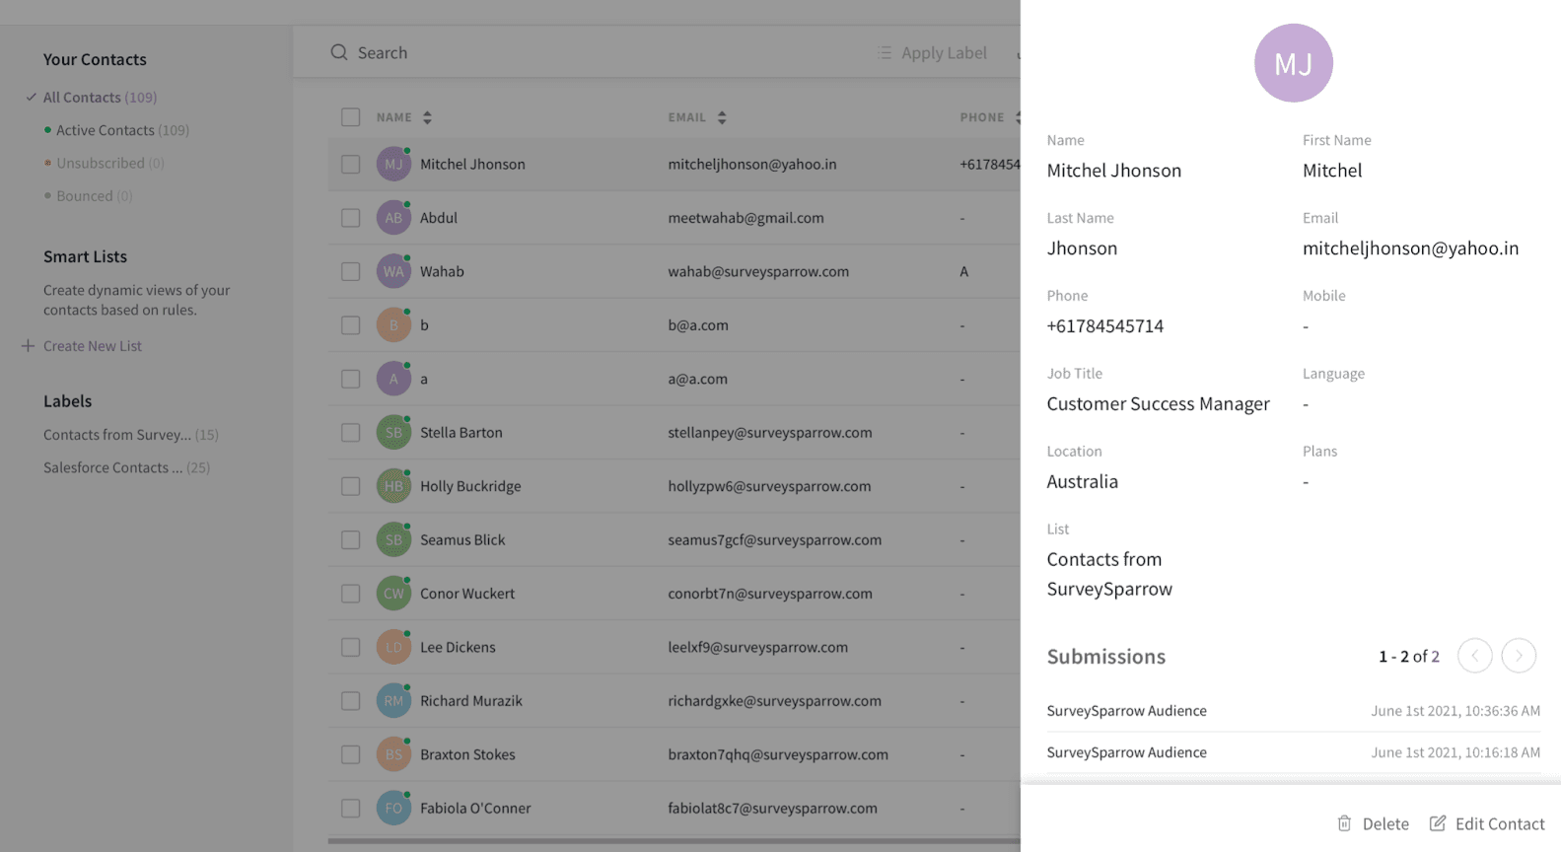
Task: Open the Active Contacts list
Action: click(x=106, y=130)
